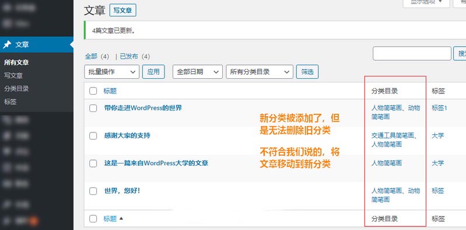Click the 标签1 tag link
The image size is (466, 230).
[x=439, y=108]
